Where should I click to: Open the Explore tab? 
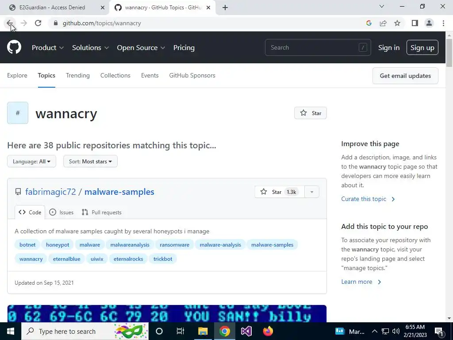pos(17,75)
